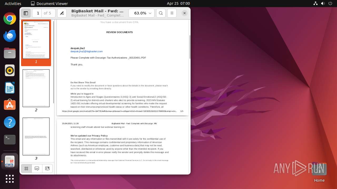337x189 pixels.
Task: Open the clock and calendar Apr 25 07:00
Action: [x=178, y=3]
